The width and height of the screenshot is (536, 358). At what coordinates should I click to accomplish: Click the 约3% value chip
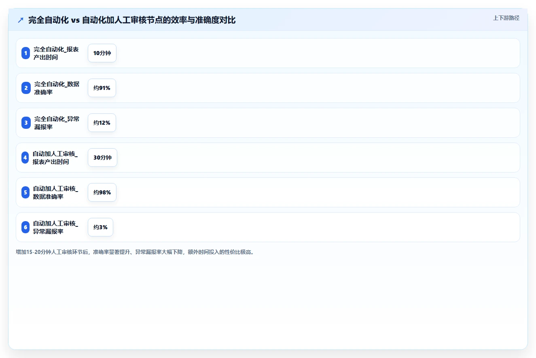coord(100,227)
